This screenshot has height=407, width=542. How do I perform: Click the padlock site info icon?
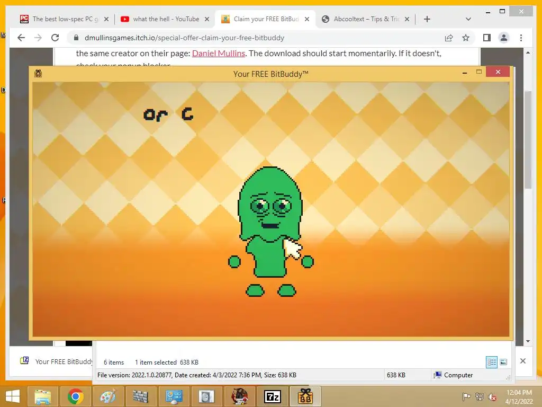click(x=76, y=38)
